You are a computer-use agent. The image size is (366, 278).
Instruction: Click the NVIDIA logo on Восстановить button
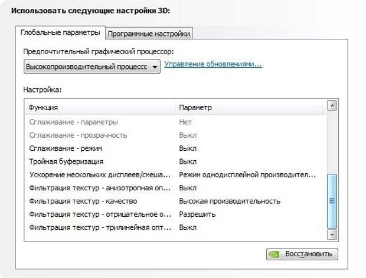point(274,254)
